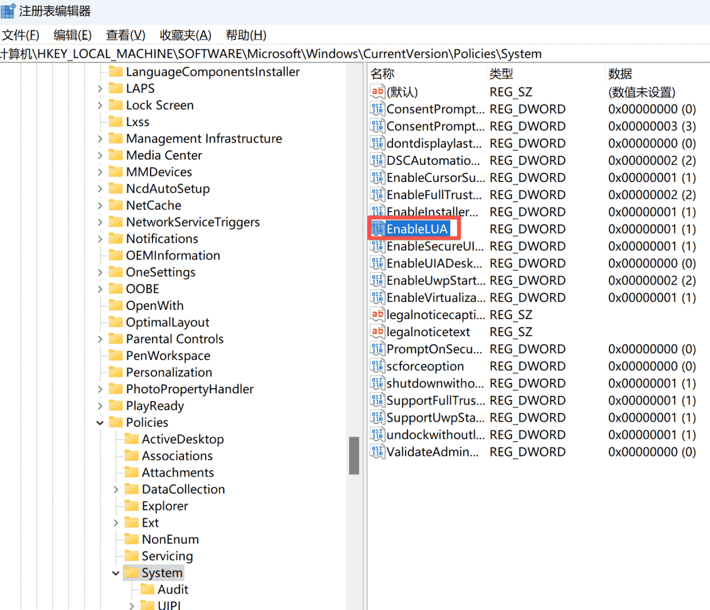The width and height of the screenshot is (710, 610).
Task: Open the 文件(F) menu
Action: pos(20,35)
